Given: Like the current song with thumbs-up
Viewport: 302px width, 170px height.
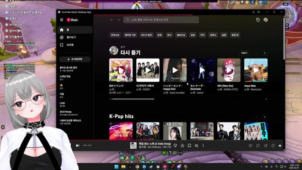Looking at the screenshot, I should coord(182,146).
